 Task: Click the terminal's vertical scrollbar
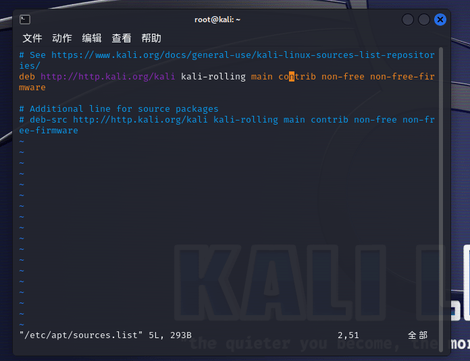(x=441, y=195)
